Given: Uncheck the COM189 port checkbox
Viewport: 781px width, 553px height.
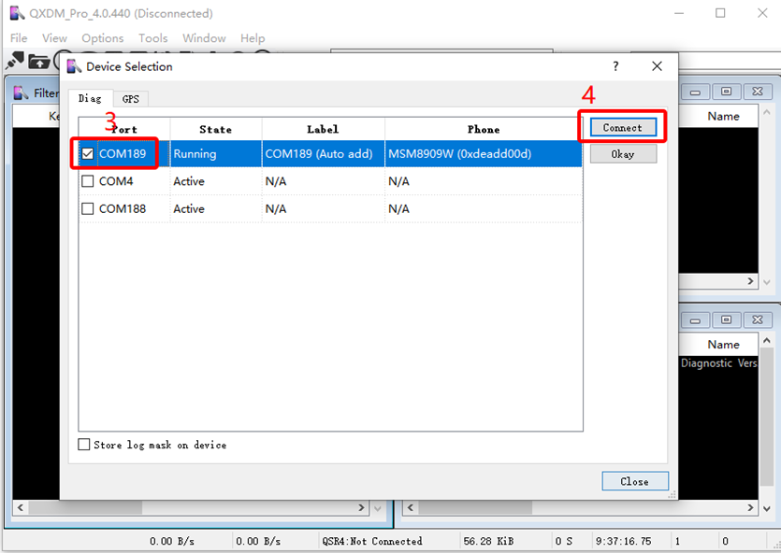Looking at the screenshot, I should tap(88, 154).
